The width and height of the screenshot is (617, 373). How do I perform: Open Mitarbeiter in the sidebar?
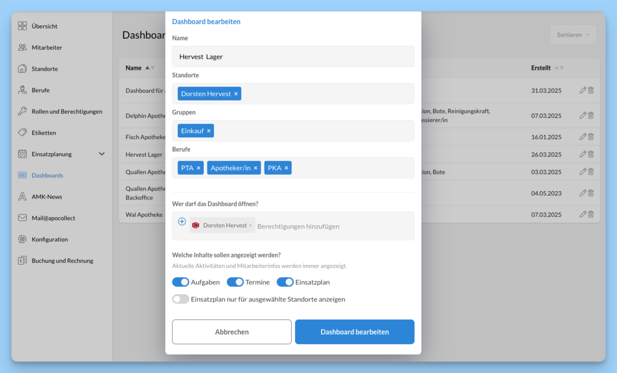pyautogui.click(x=47, y=47)
